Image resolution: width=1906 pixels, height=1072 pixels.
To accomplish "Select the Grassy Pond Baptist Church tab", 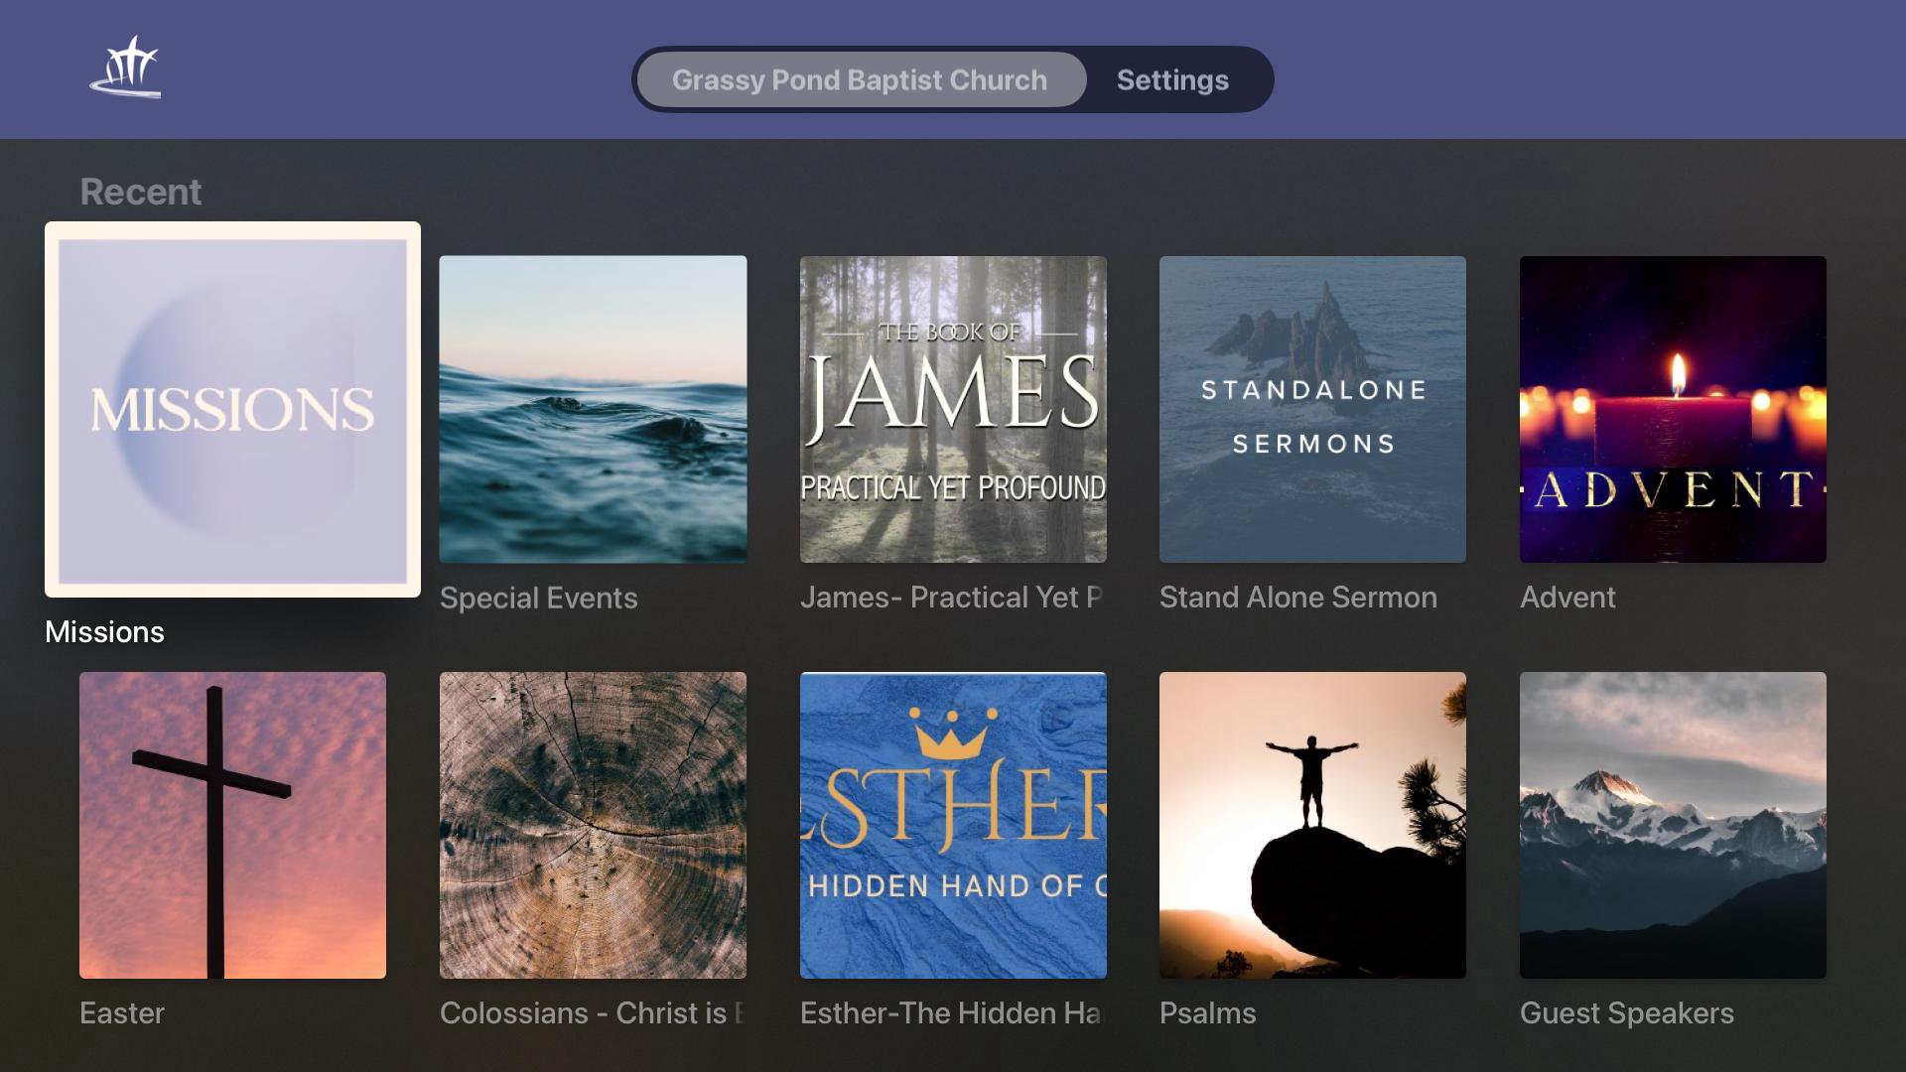I will (860, 80).
